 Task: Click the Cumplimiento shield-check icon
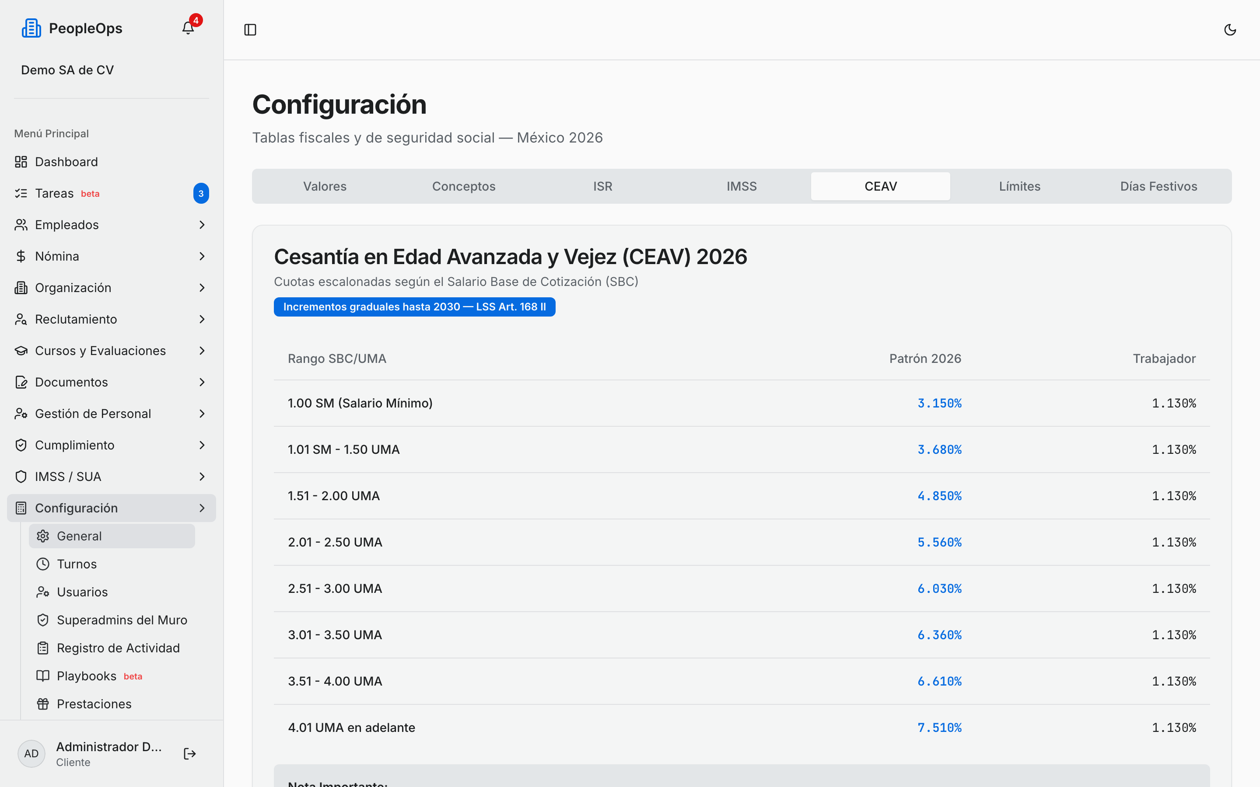(x=21, y=445)
